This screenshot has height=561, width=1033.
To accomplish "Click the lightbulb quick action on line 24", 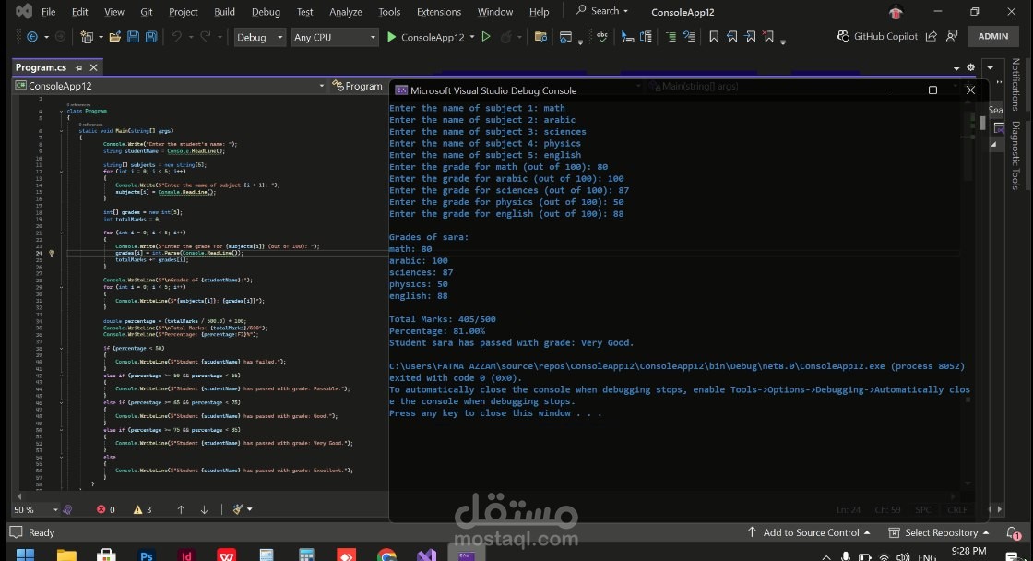I will tap(52, 253).
